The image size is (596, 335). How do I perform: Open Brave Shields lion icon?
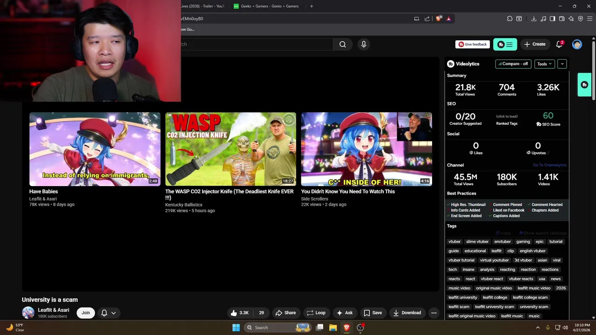coord(439,19)
